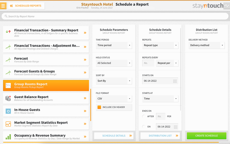Viewport: 230px width, 144px height.
Task: Click the Group Rooms Pickup Report subtitle
Action: pyautogui.click(x=29, y=87)
